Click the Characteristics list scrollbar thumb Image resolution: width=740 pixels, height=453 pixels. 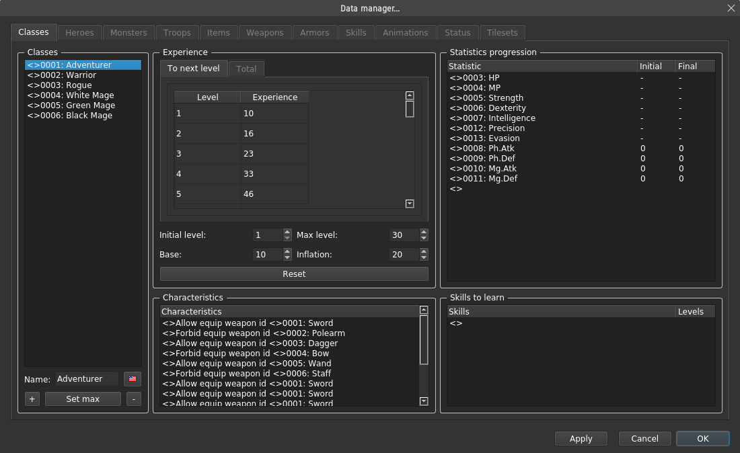pyautogui.click(x=424, y=340)
